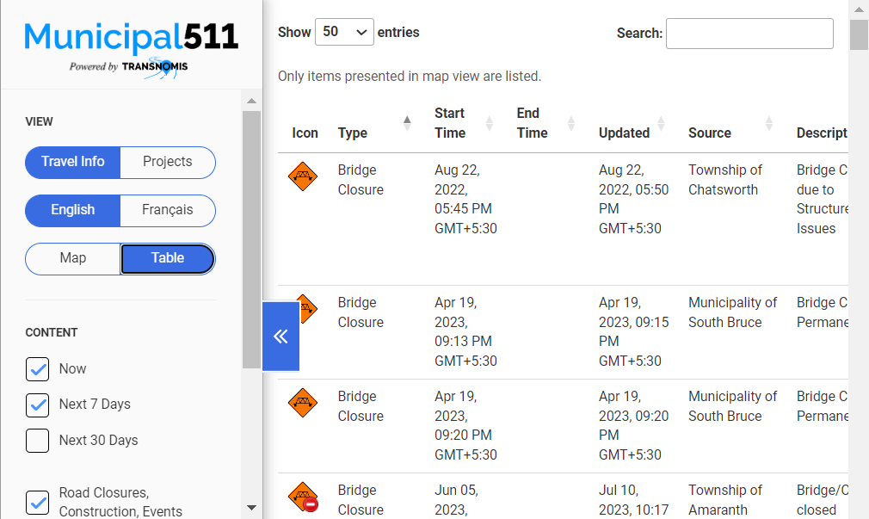
Task: Click the closure icon with red no-entry badge for Amaranth
Action: pos(304,497)
